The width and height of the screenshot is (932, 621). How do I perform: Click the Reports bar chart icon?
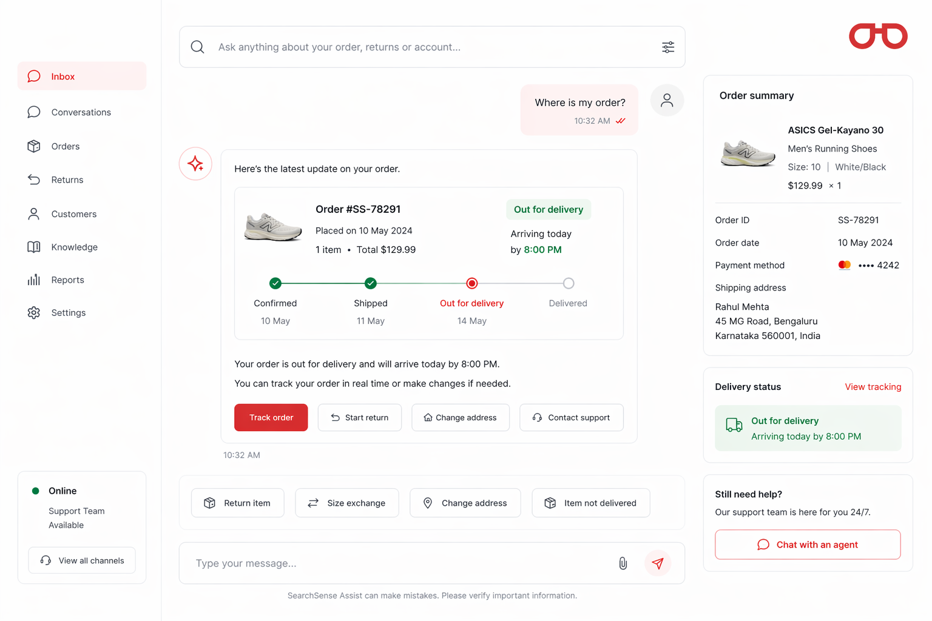pyautogui.click(x=34, y=280)
